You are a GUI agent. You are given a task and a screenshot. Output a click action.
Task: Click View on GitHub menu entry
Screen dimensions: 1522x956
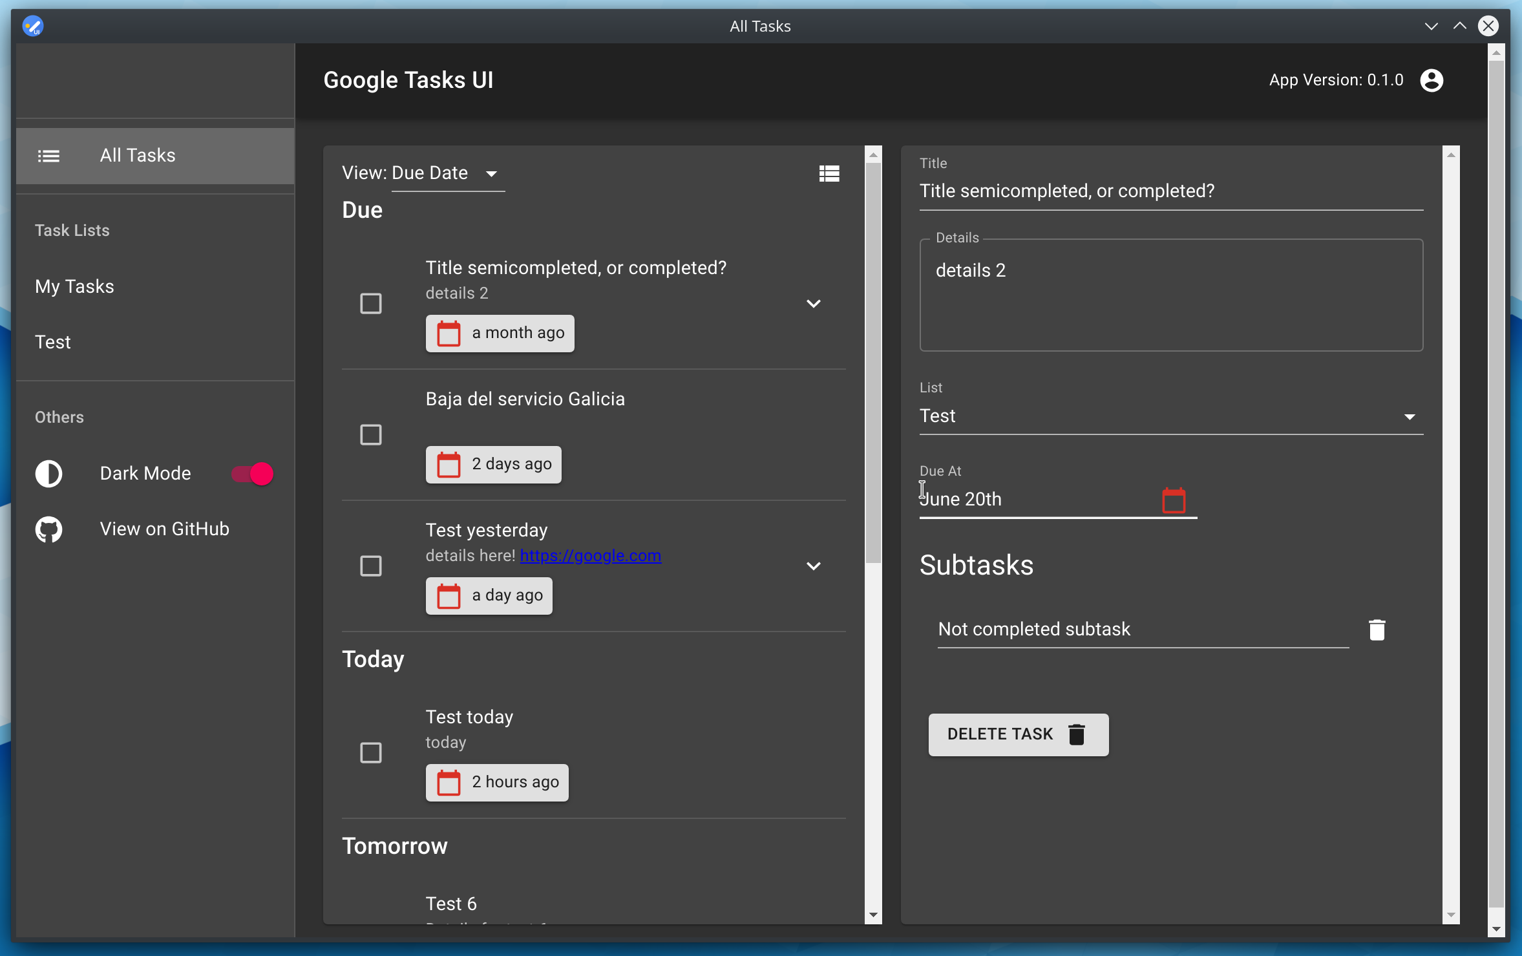point(155,529)
